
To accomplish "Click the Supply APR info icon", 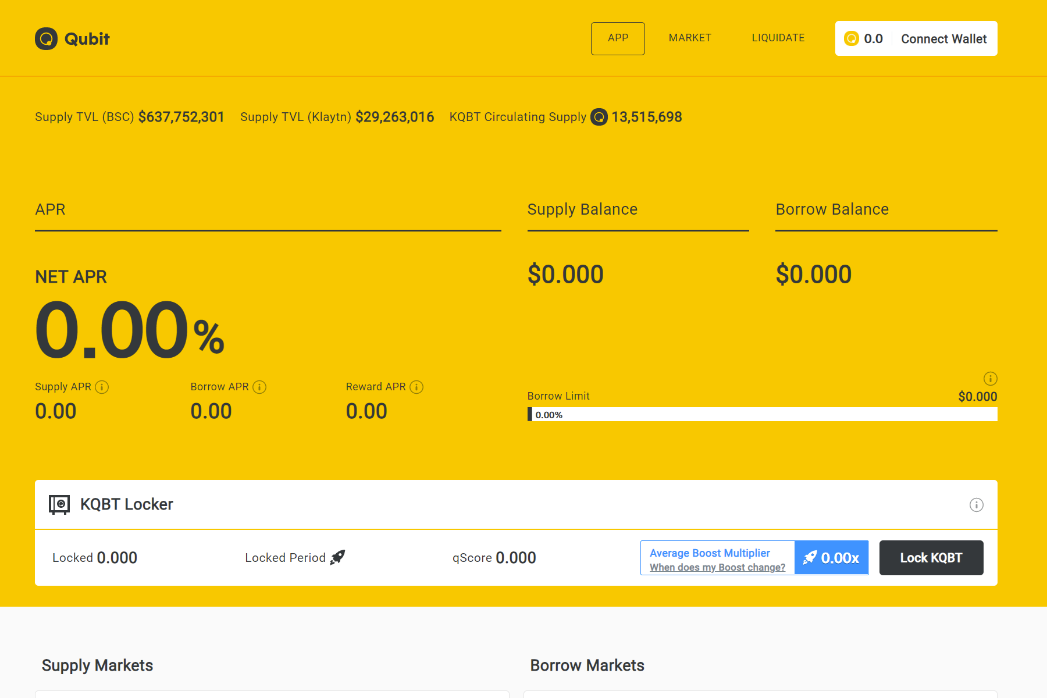I will point(102,387).
